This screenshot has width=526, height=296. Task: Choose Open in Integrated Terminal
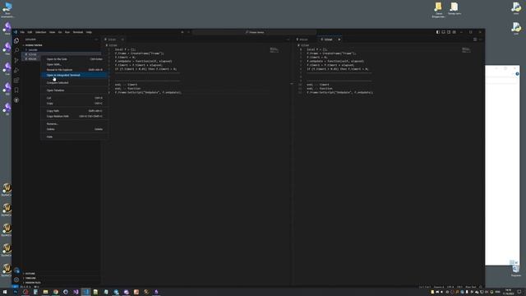(74, 75)
